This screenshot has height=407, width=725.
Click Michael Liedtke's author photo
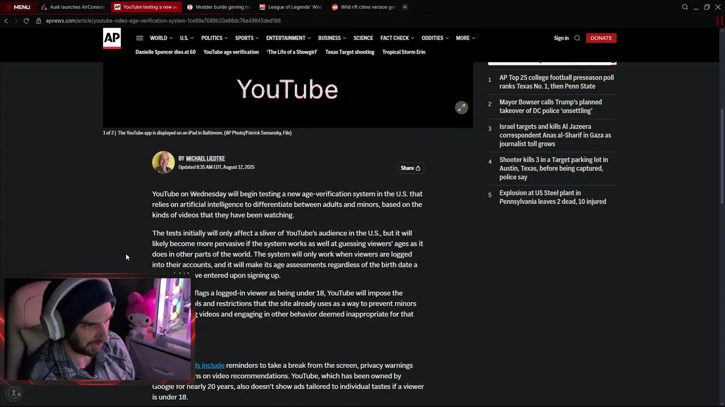coord(163,162)
